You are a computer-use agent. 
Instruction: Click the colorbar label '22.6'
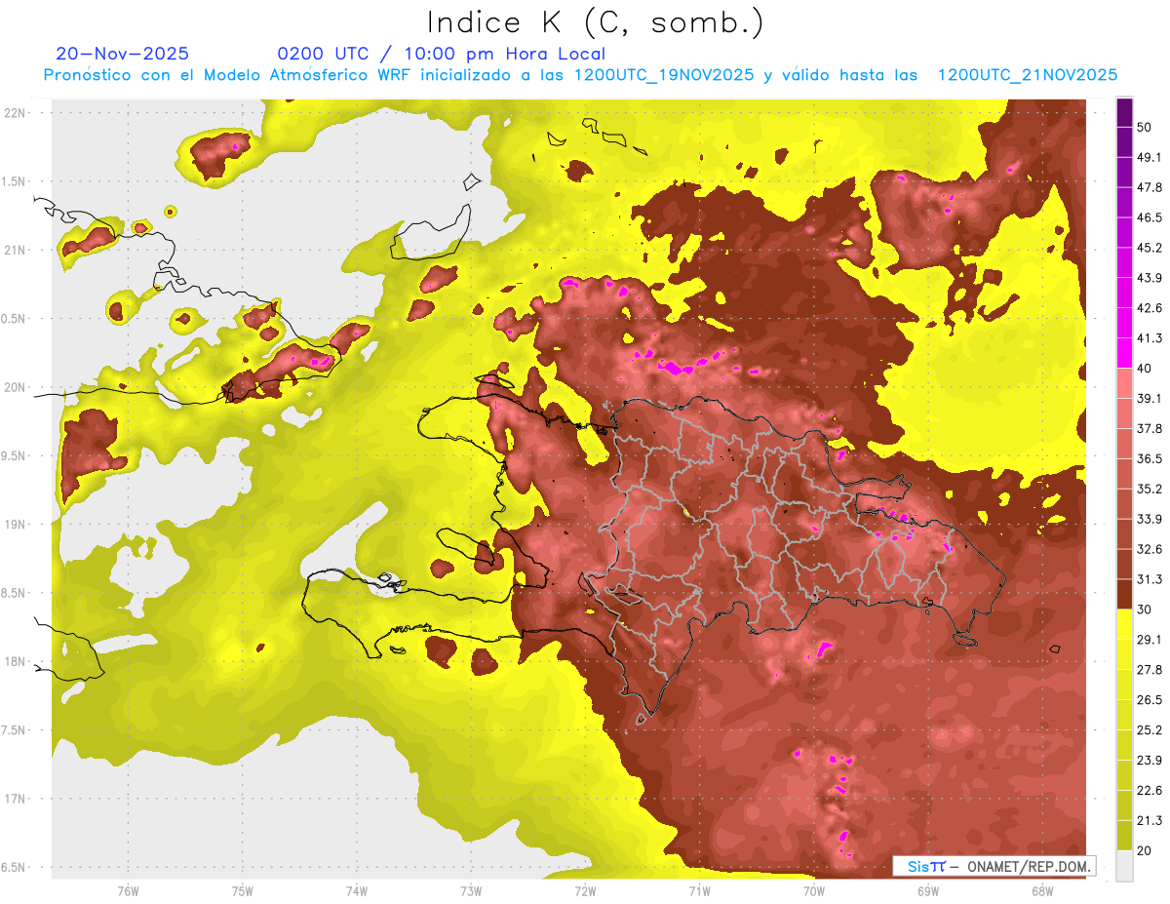pyautogui.click(x=1150, y=791)
